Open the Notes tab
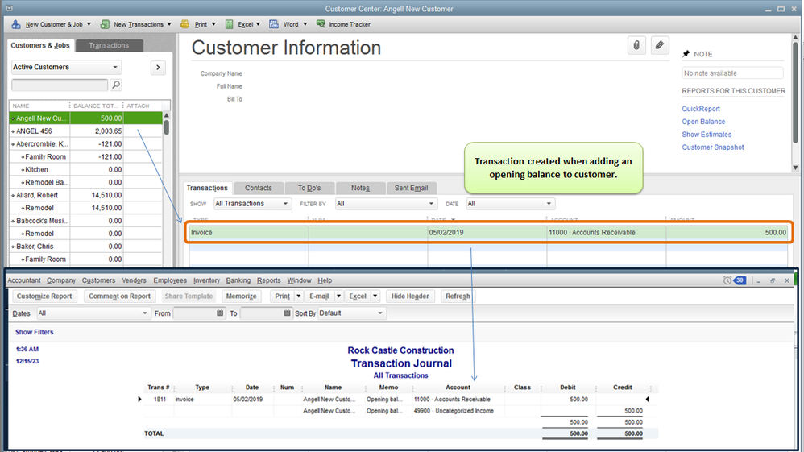 [x=360, y=188]
